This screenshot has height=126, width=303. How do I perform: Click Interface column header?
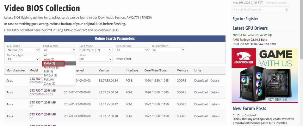coord(132,71)
